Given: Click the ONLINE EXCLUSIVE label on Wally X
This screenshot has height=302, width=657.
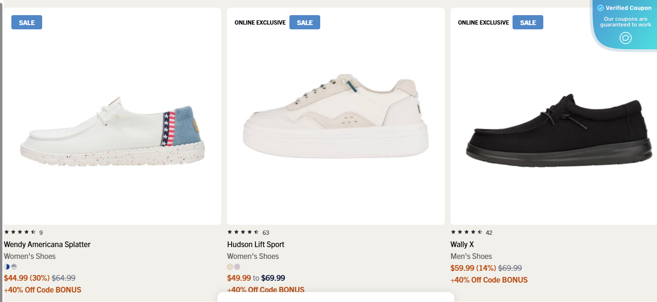Looking at the screenshot, I should (483, 22).
